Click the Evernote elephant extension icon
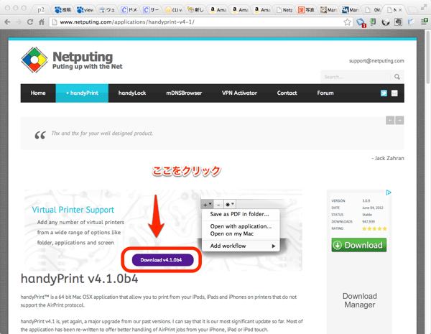 (398, 22)
